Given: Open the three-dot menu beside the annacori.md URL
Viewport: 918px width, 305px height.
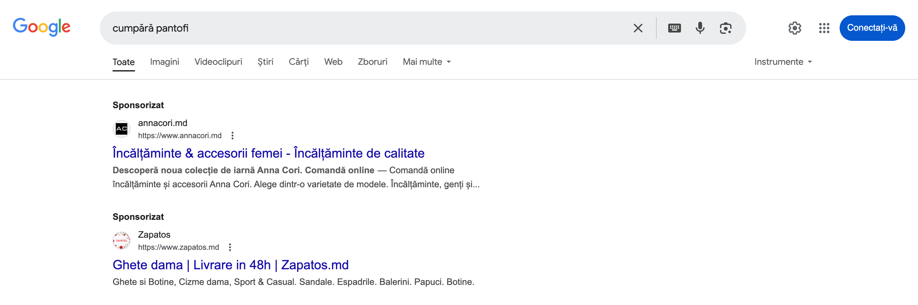Looking at the screenshot, I should [232, 136].
